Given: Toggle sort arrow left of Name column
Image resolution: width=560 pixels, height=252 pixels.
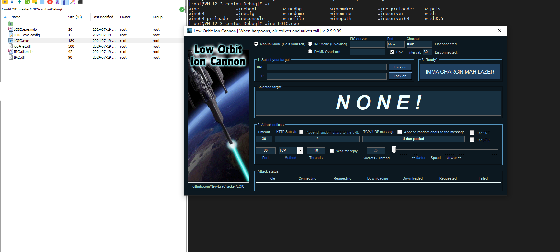Looking at the screenshot, I should click(x=5, y=17).
